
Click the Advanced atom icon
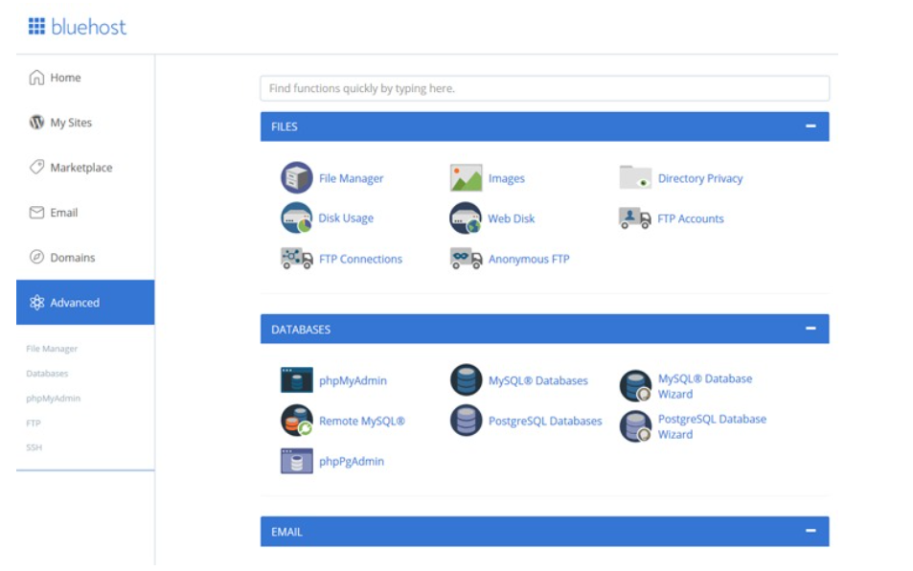click(36, 302)
